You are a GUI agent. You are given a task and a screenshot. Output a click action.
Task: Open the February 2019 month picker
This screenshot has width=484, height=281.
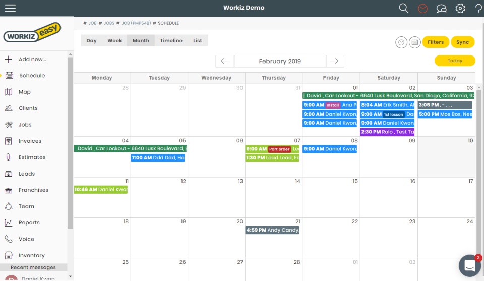coord(280,61)
